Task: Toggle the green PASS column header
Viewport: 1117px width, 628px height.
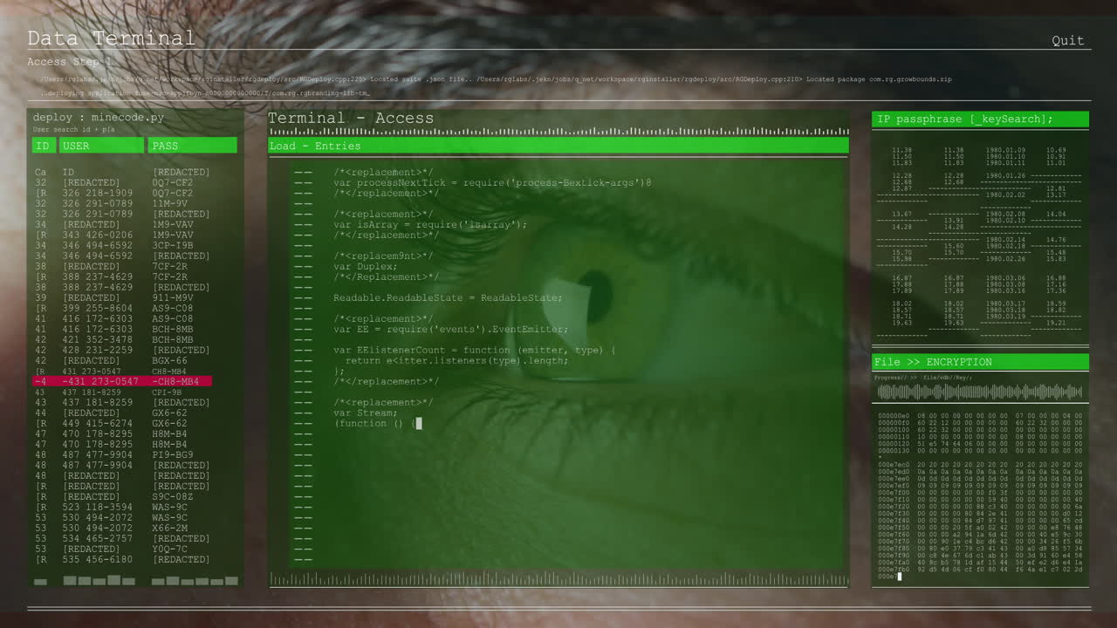Action: tap(192, 145)
